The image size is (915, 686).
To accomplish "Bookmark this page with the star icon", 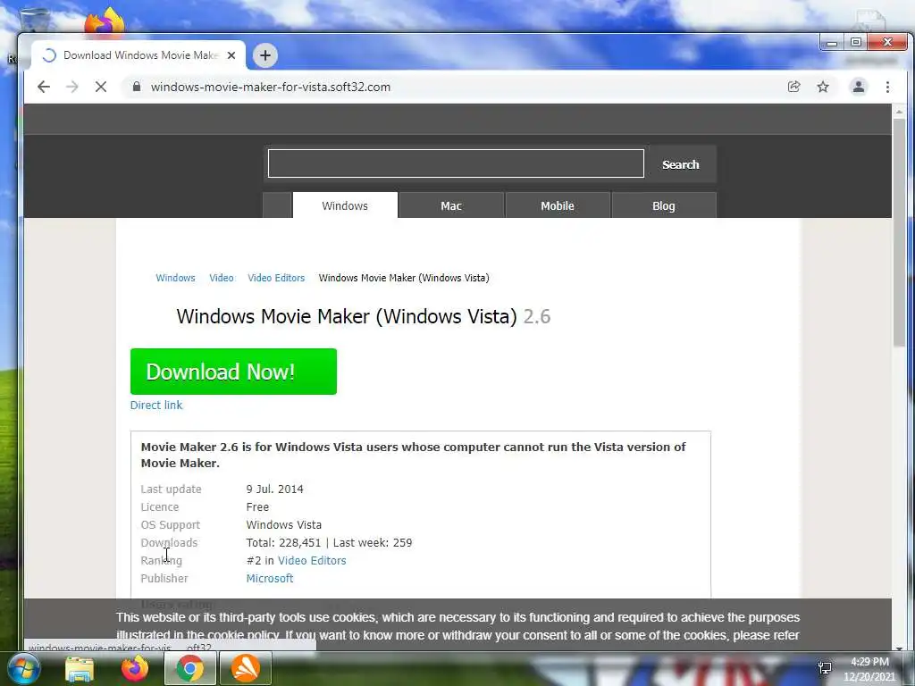I will [x=823, y=87].
